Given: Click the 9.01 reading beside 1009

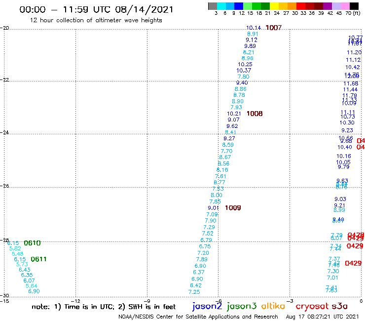Looking at the screenshot, I should point(213,208).
